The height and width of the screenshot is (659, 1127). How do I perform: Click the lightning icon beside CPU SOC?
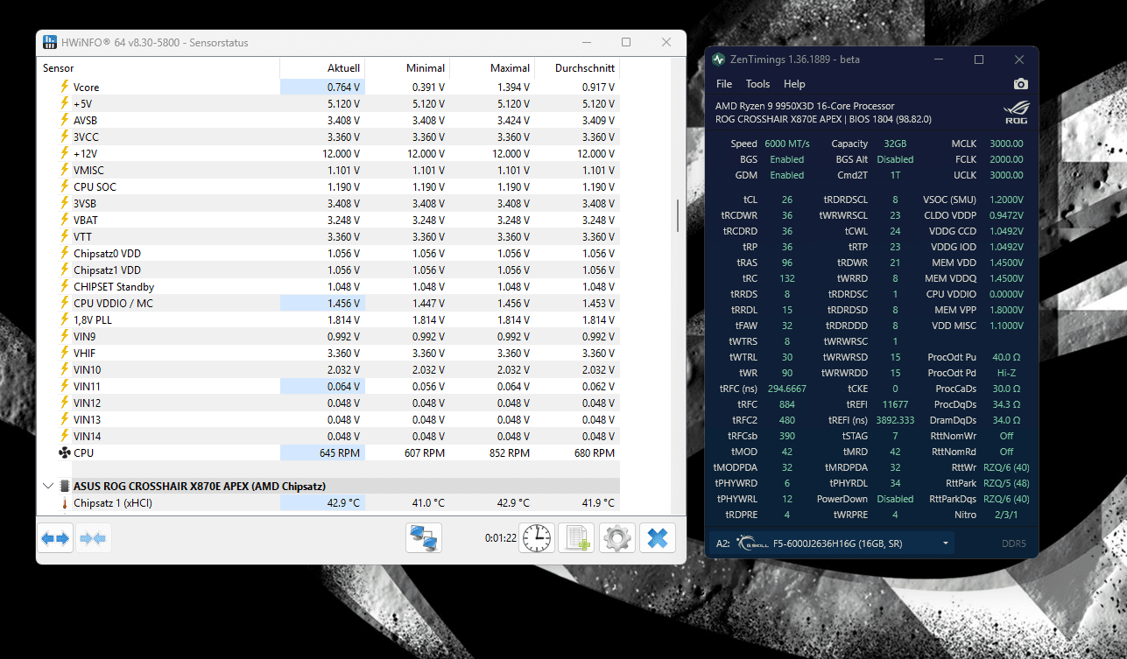click(x=64, y=186)
